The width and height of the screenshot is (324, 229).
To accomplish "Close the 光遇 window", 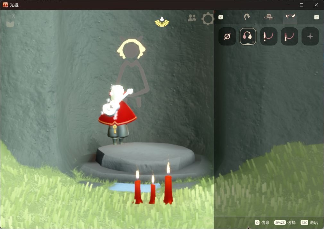I will coord(316,5).
